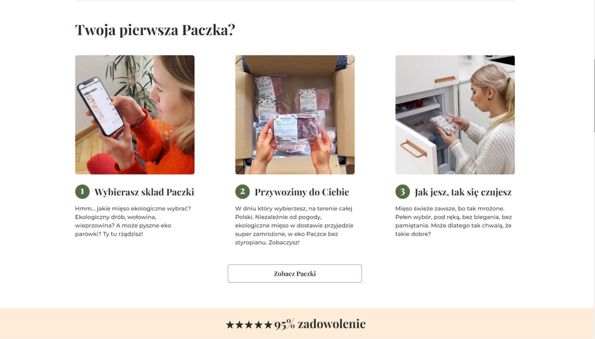The image size is (595, 339).
Task: Click the Mięso świeże zawsze paragraph
Action: tap(453, 221)
